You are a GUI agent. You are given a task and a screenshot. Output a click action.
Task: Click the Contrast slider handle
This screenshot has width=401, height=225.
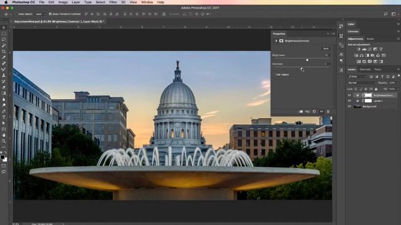(302, 69)
